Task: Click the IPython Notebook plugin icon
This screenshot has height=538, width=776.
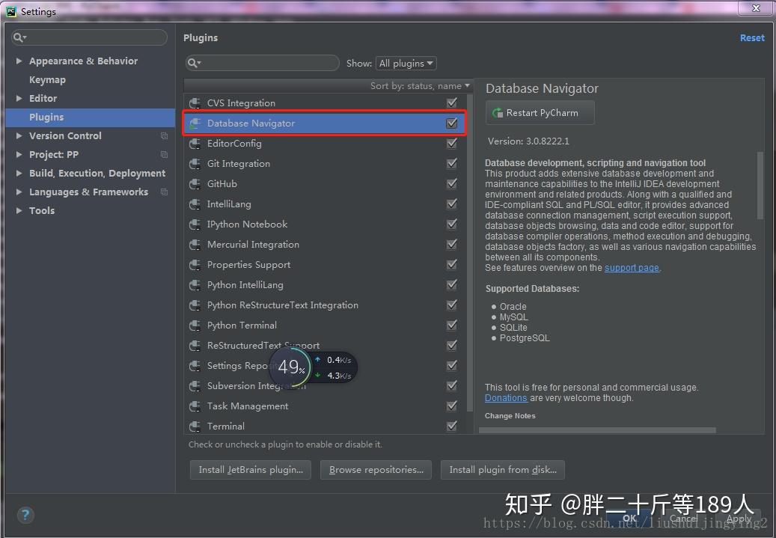Action: tap(195, 224)
